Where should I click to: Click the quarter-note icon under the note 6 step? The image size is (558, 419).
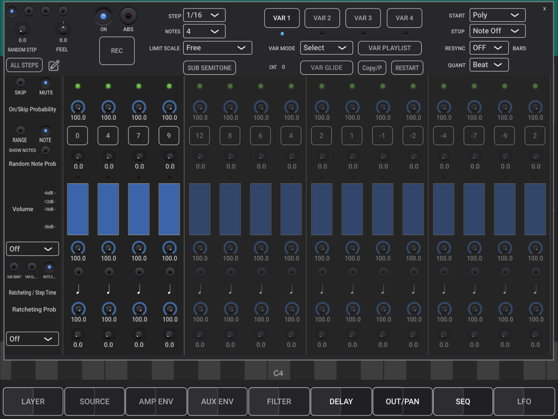[x=261, y=289]
